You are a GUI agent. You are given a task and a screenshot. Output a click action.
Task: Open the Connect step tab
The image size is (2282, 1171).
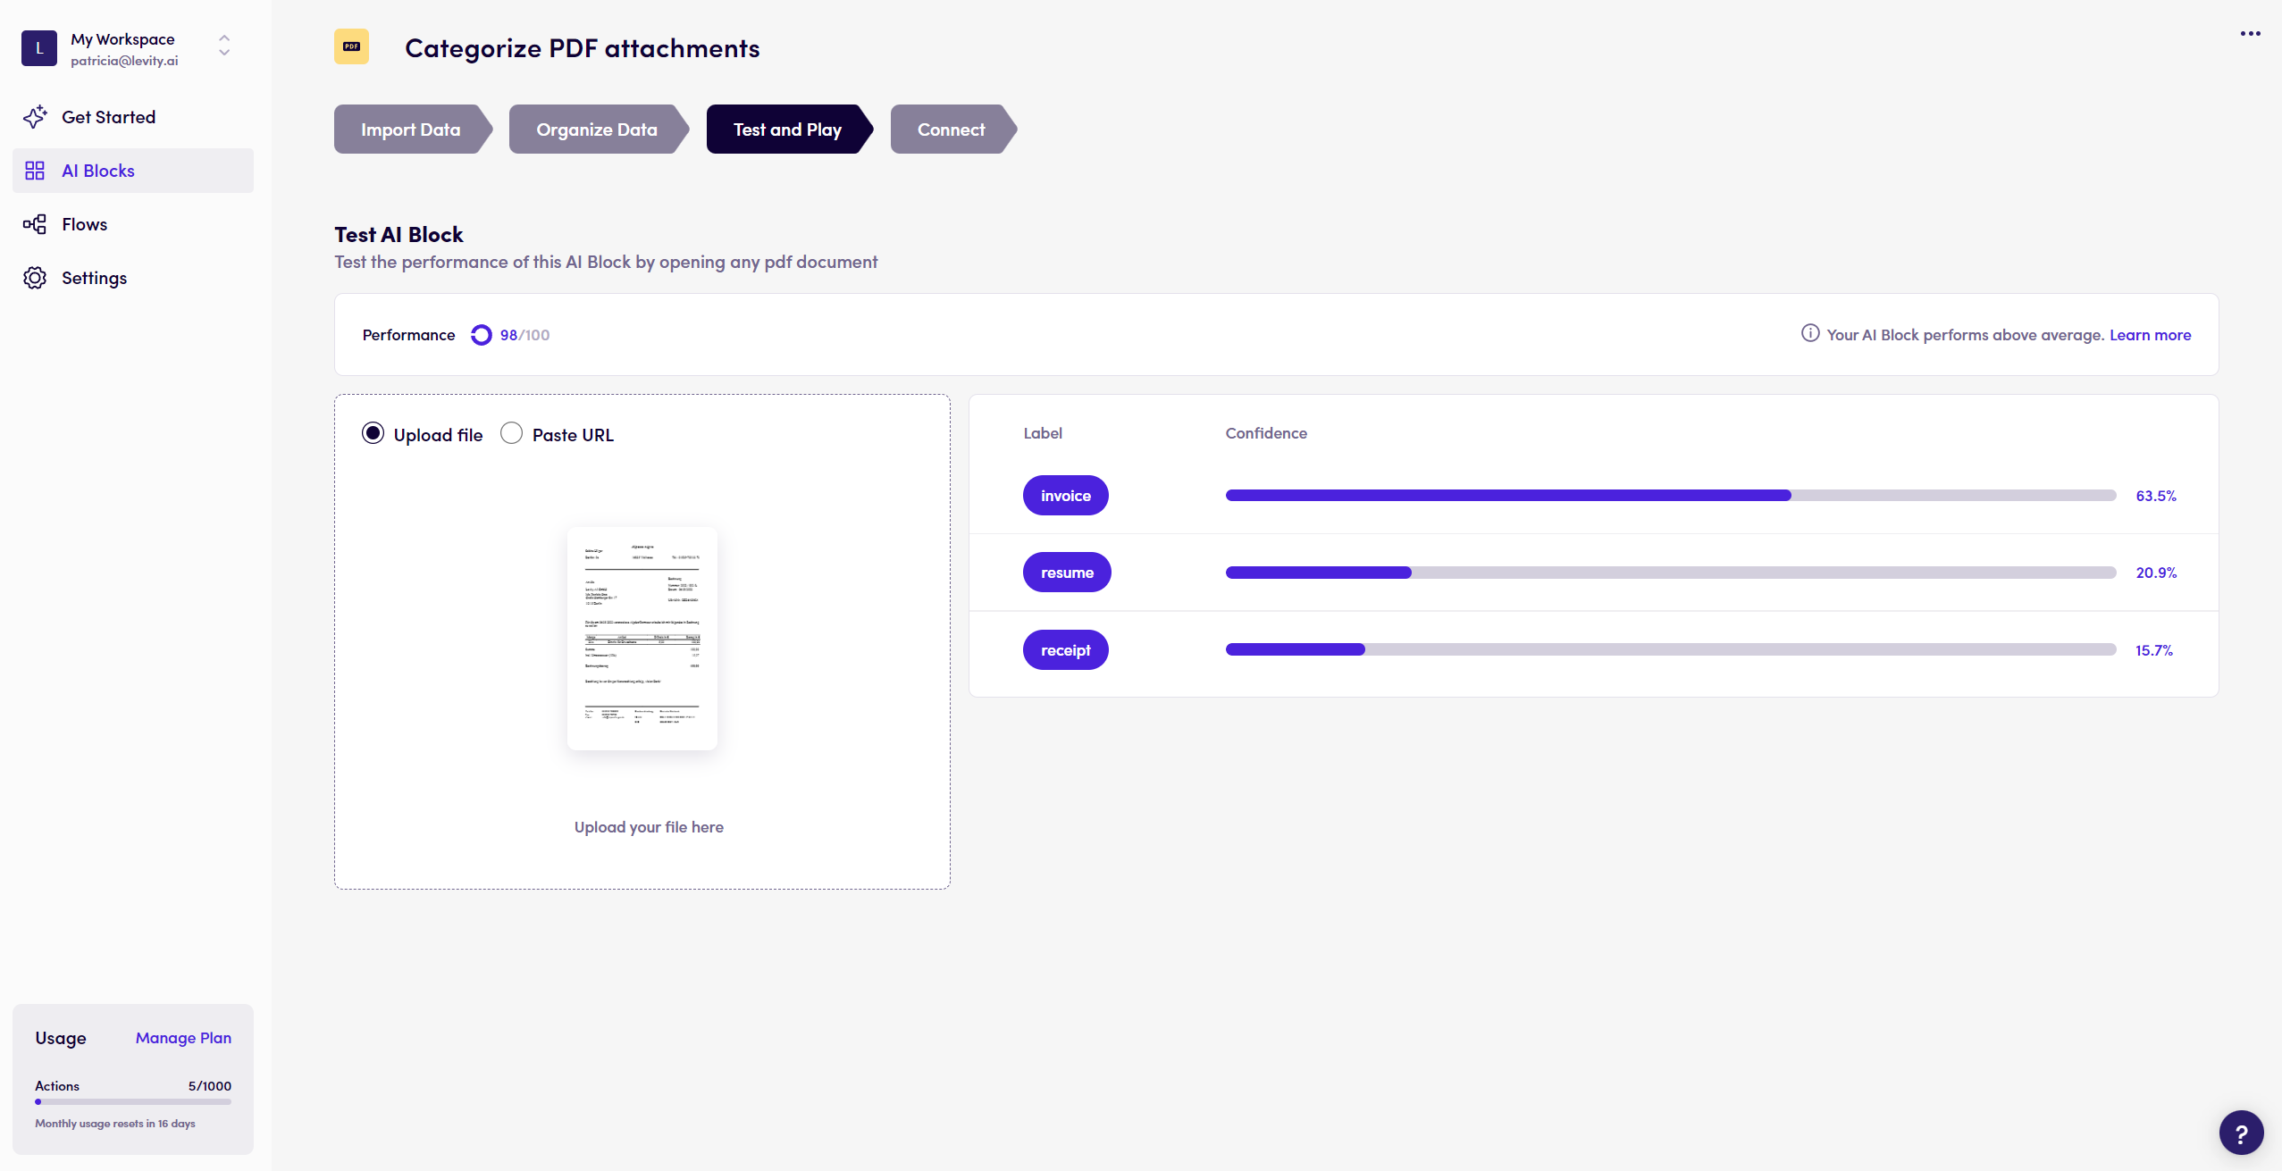[951, 130]
